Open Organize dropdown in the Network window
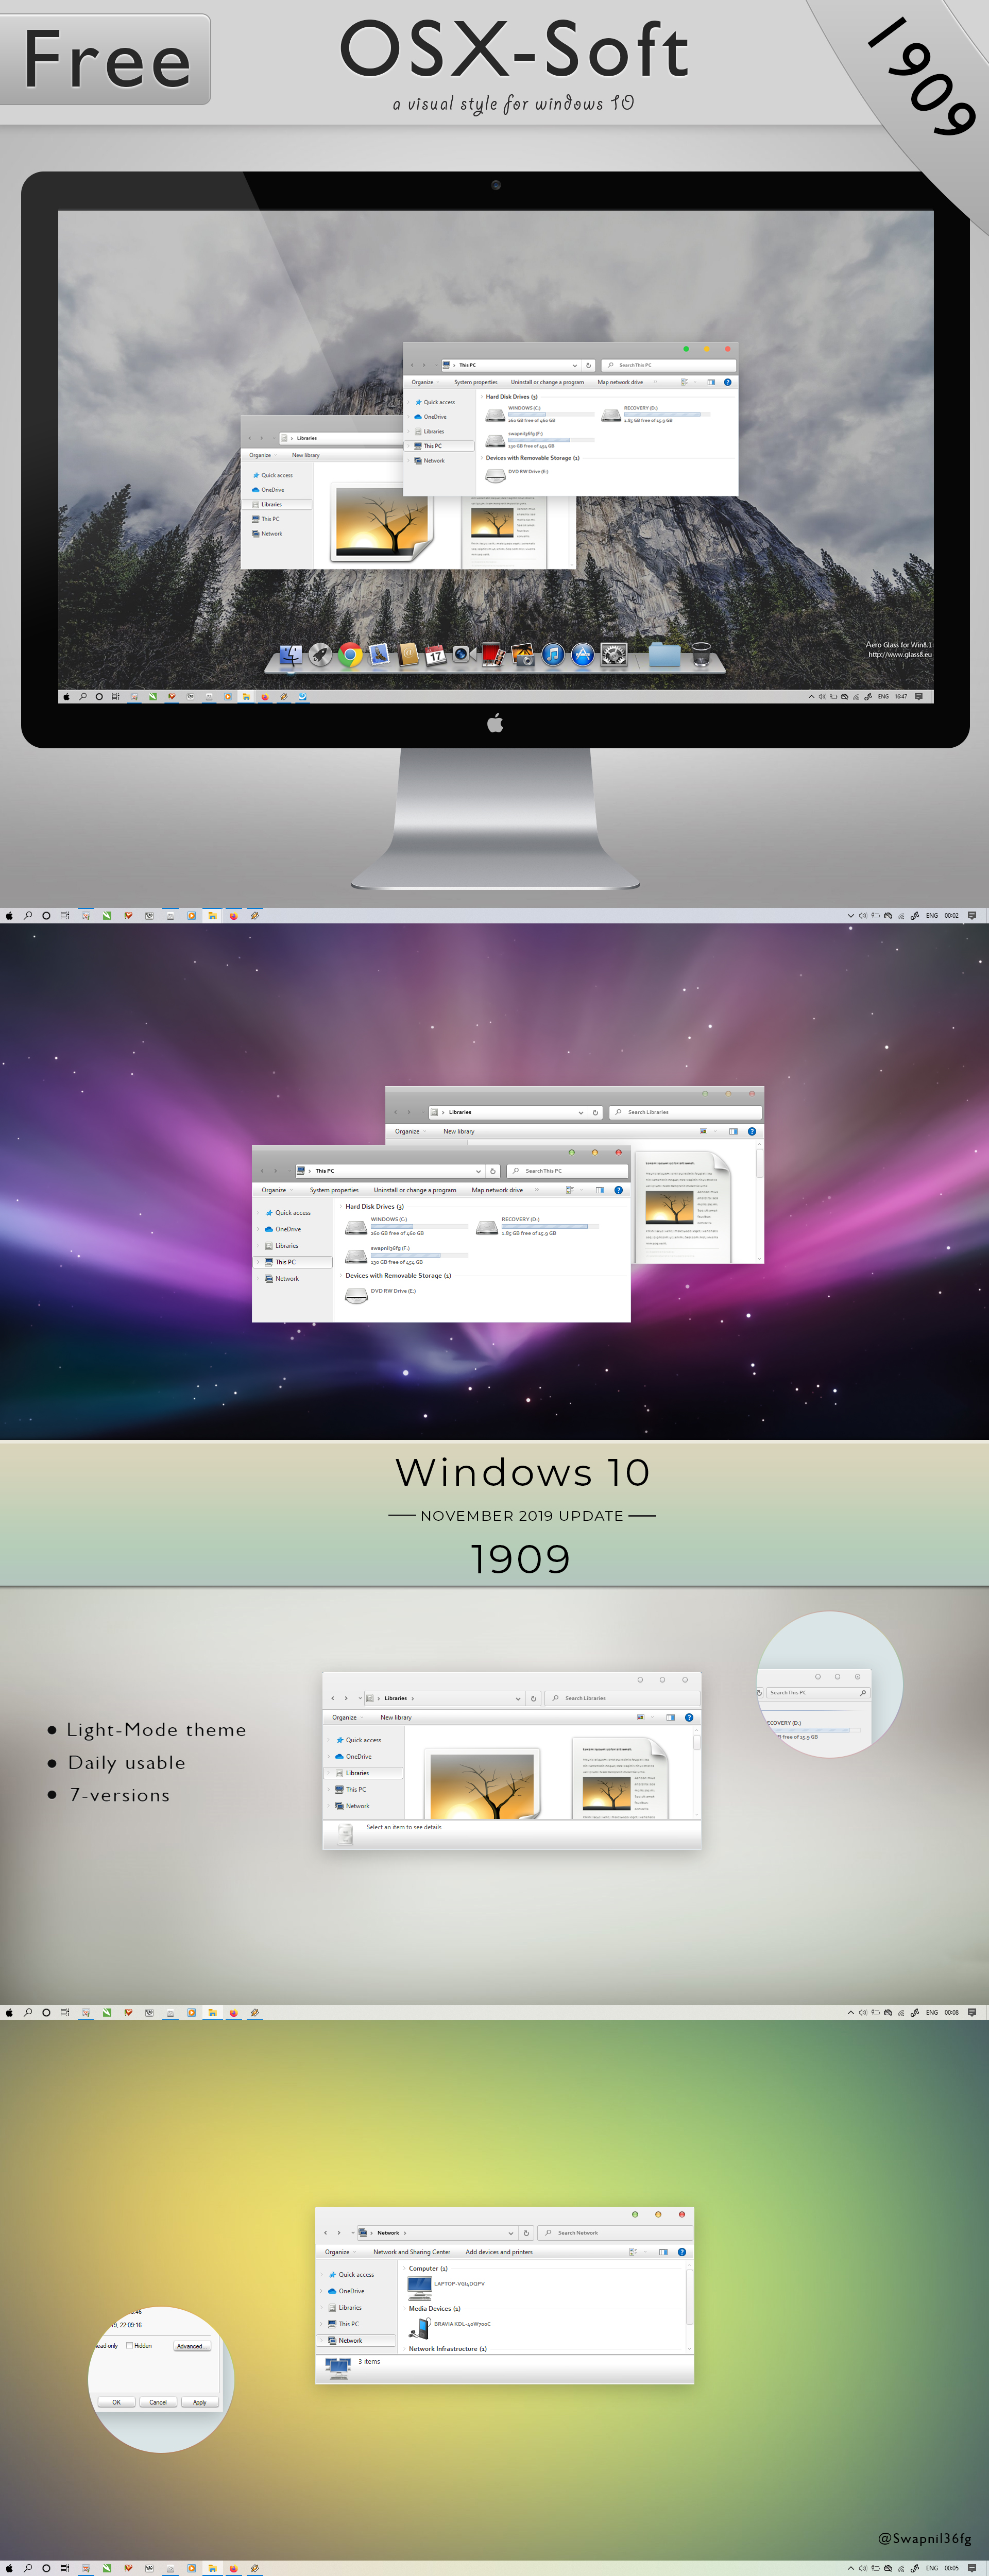989x2576 pixels. click(x=340, y=2252)
